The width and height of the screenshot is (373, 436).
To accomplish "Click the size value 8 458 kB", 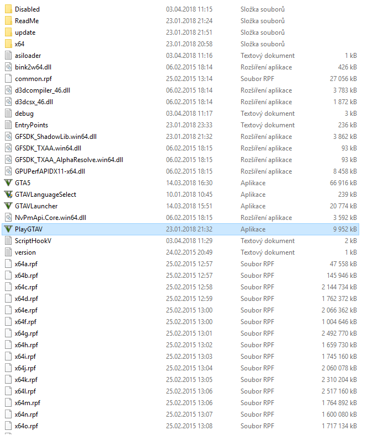I will [x=345, y=171].
